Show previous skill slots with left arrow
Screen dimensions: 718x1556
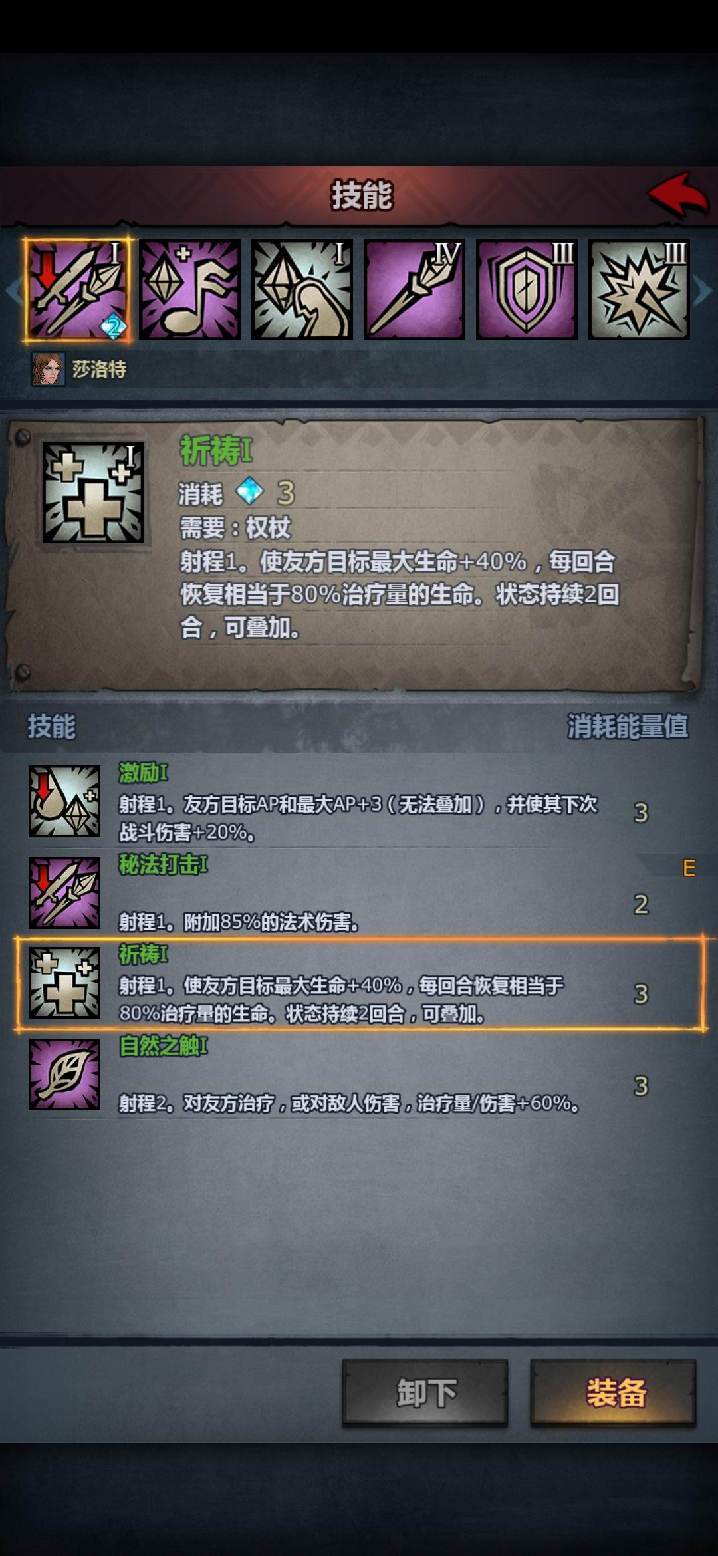(x=13, y=291)
